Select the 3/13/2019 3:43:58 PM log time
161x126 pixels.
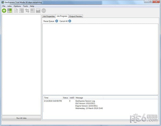(53, 101)
